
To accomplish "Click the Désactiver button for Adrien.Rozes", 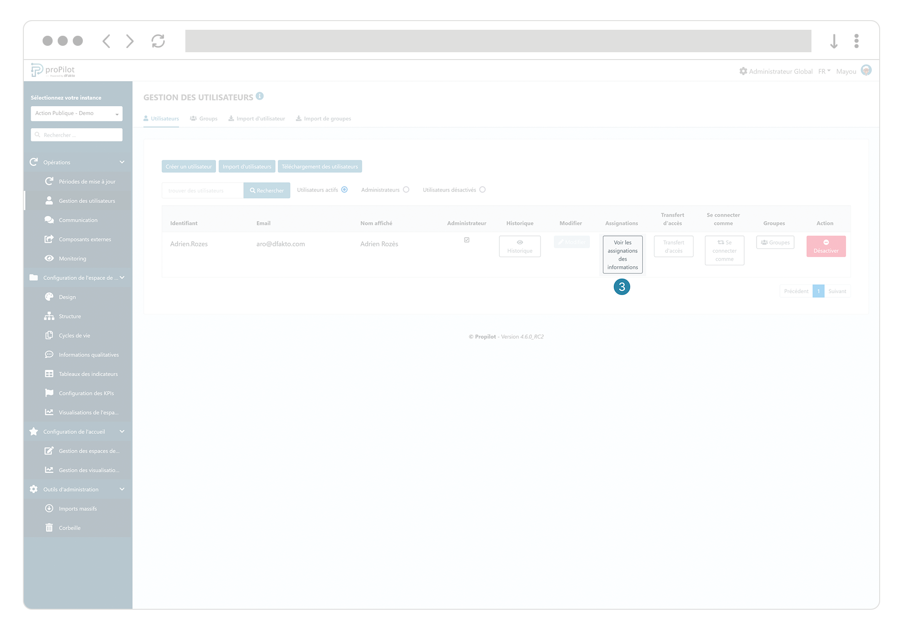I will click(826, 246).
